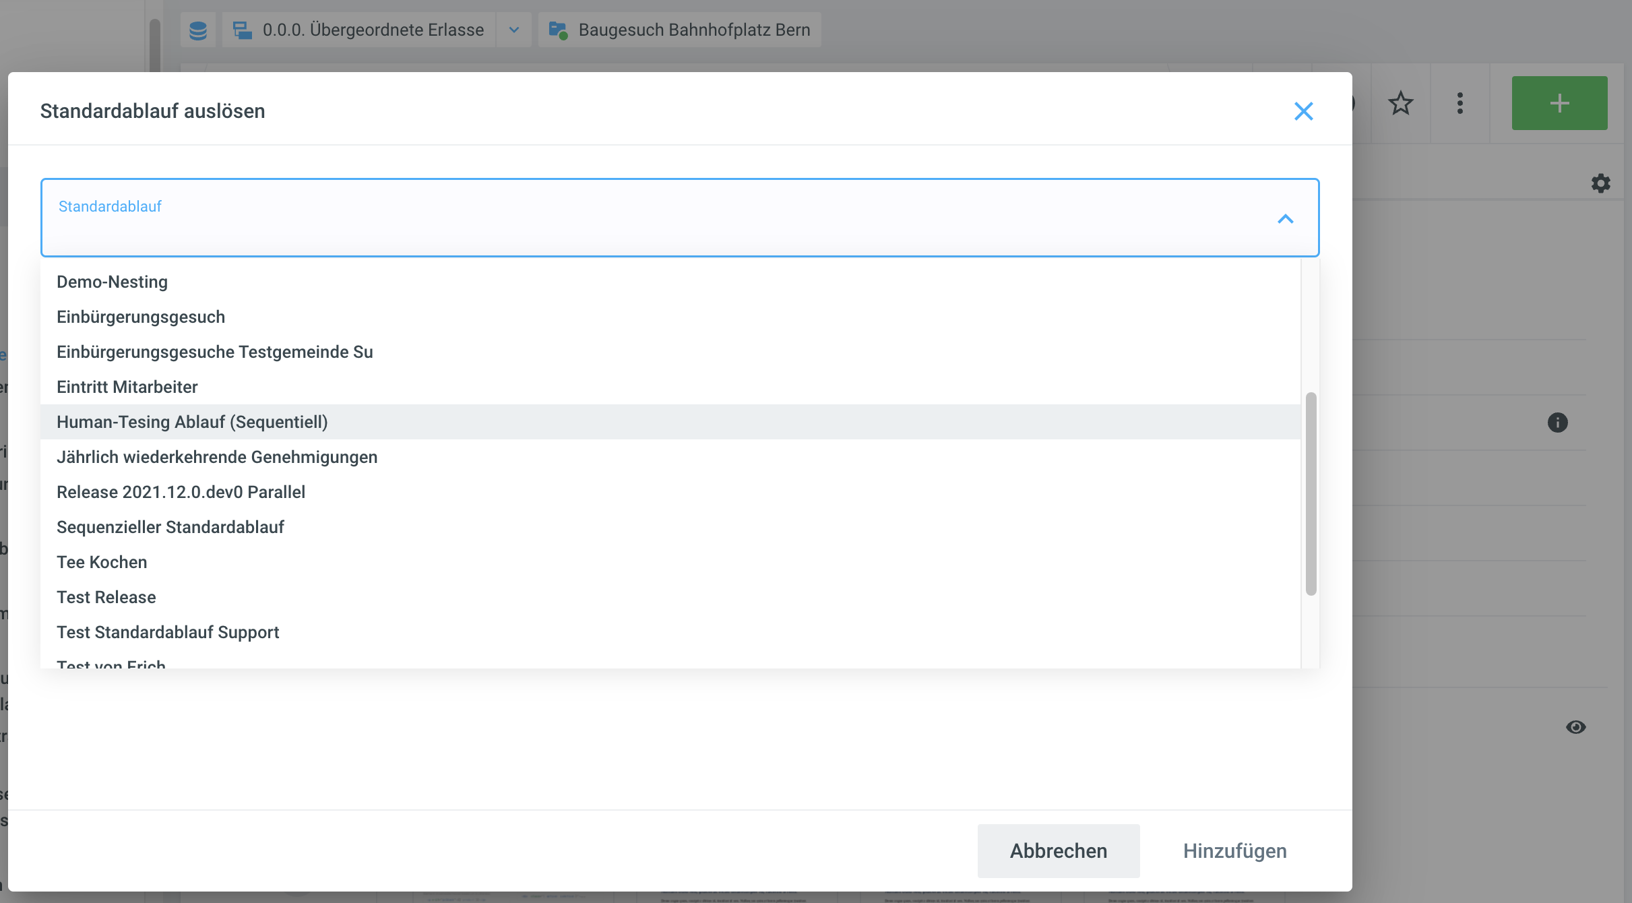
Task: Select Tee Kochen from the list
Action: pos(102,562)
